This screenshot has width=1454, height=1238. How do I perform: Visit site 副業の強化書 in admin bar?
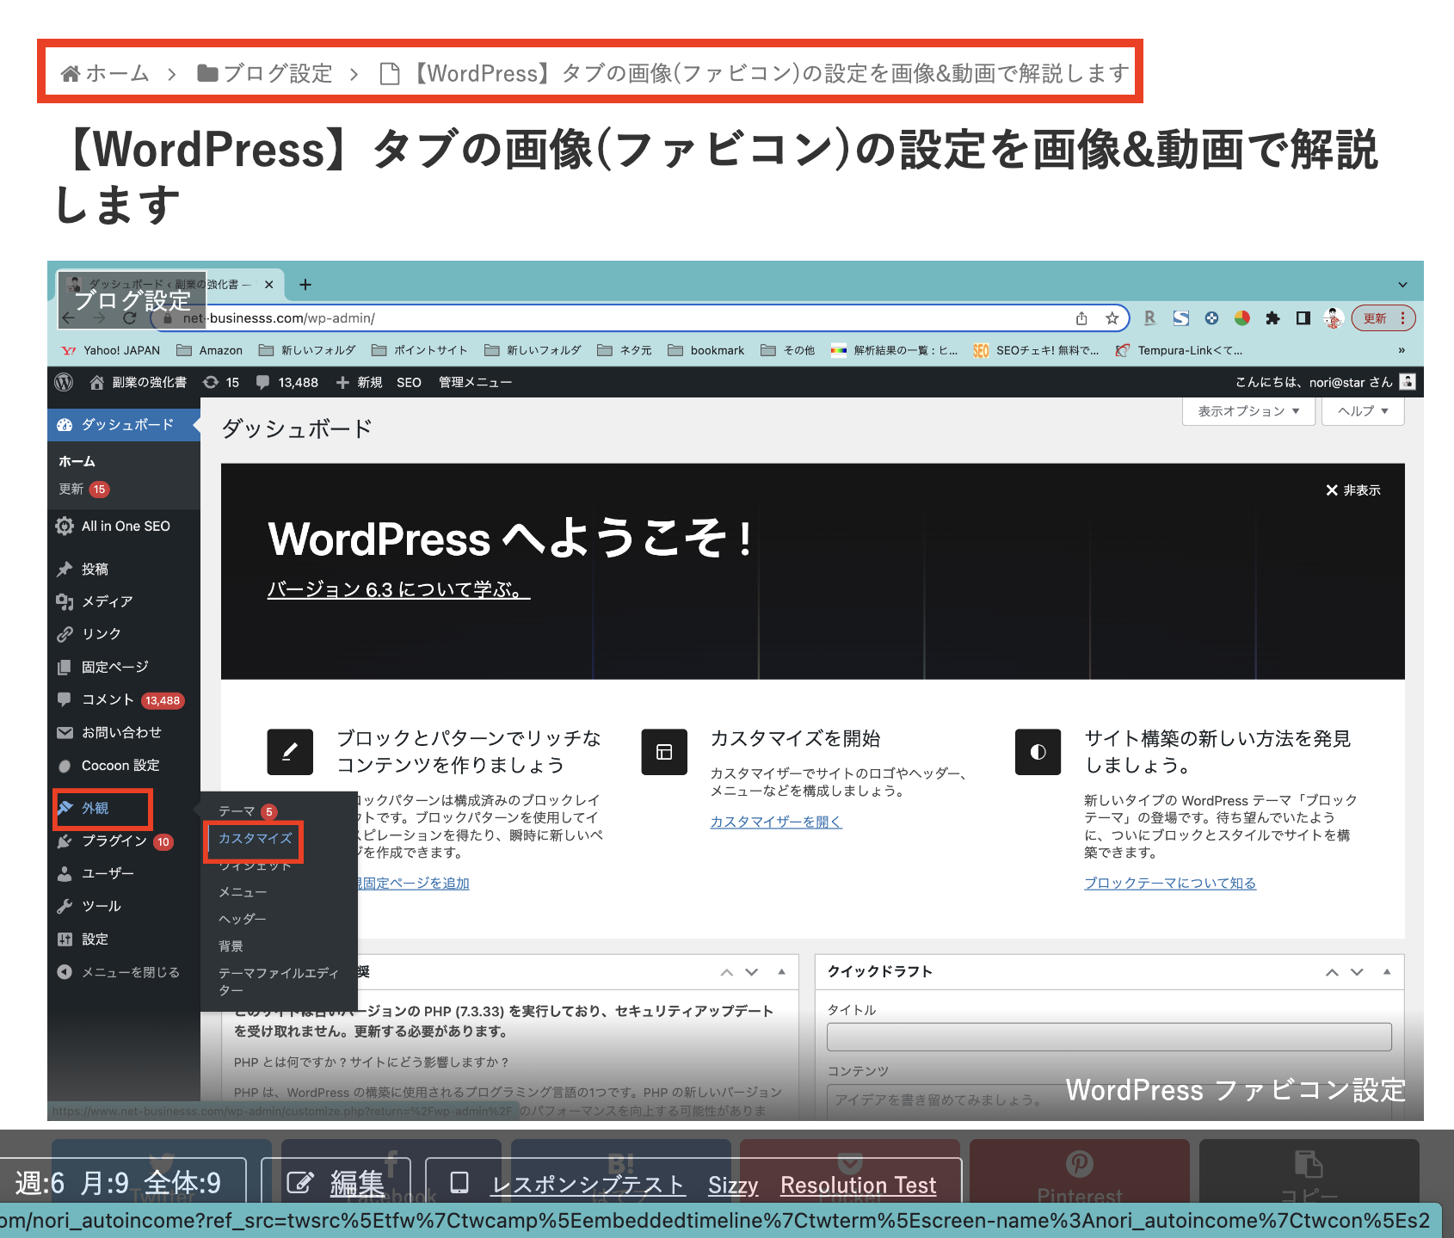pyautogui.click(x=139, y=382)
